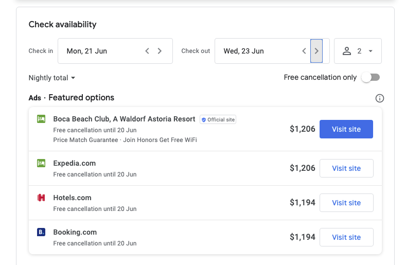The image size is (405, 265).
Task: Open the check-in date Mon, 21 Jun
Action: (x=87, y=51)
